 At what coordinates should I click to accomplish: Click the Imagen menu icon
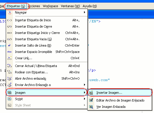(9, 92)
